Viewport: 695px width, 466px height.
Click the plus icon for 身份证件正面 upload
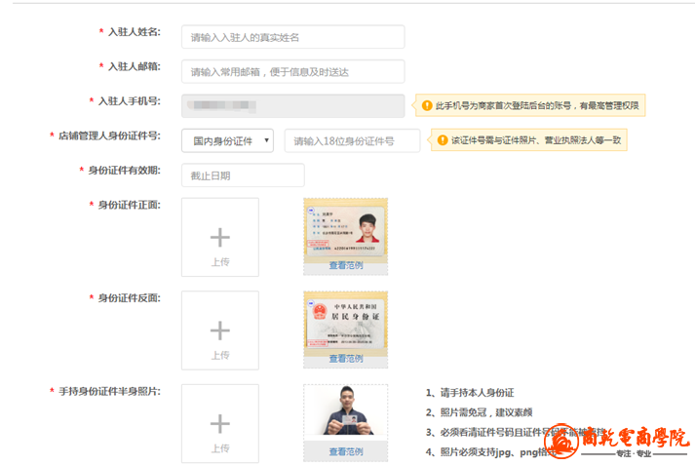click(220, 237)
